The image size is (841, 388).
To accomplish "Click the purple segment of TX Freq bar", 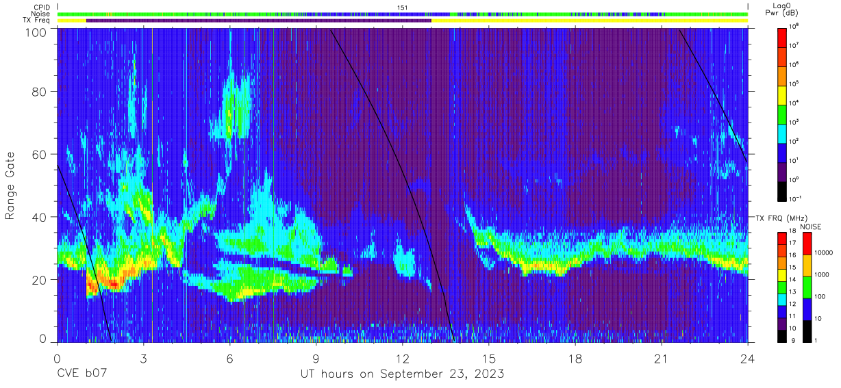I will tap(259, 21).
